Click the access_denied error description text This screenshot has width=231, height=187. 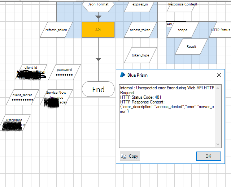pyautogui.click(x=169, y=107)
